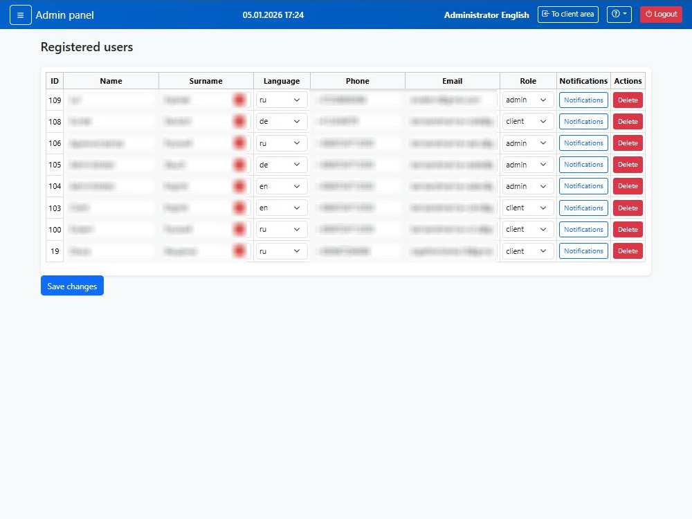Open the hamburger menu in header
Image resolution: width=692 pixels, height=519 pixels.
pyautogui.click(x=20, y=15)
